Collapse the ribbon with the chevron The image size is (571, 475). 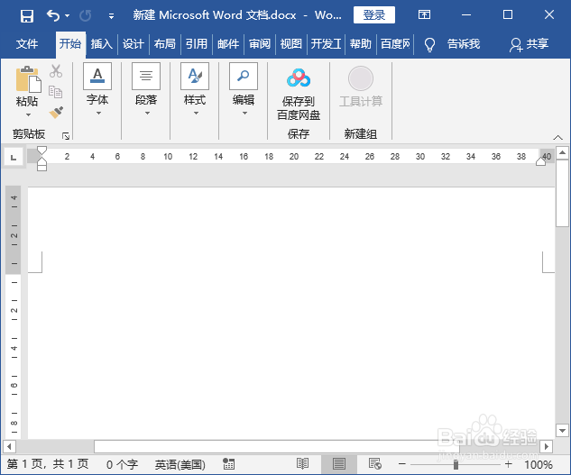pyautogui.click(x=557, y=137)
